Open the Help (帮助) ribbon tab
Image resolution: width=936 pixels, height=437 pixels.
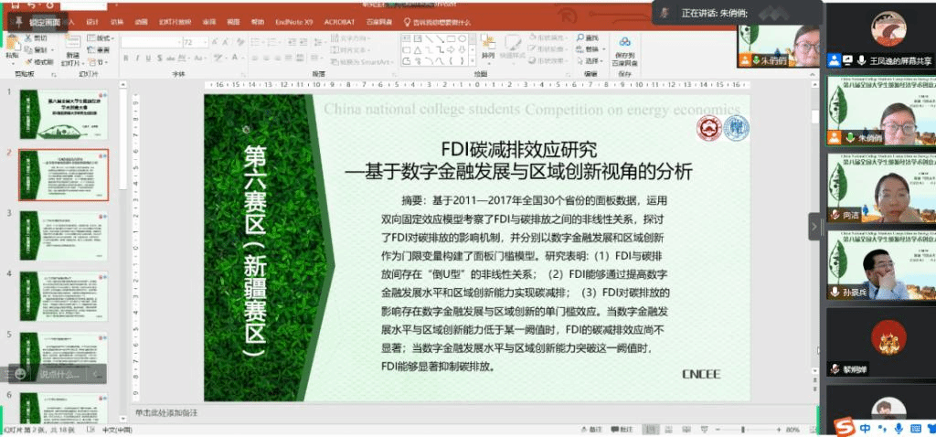coord(257,22)
